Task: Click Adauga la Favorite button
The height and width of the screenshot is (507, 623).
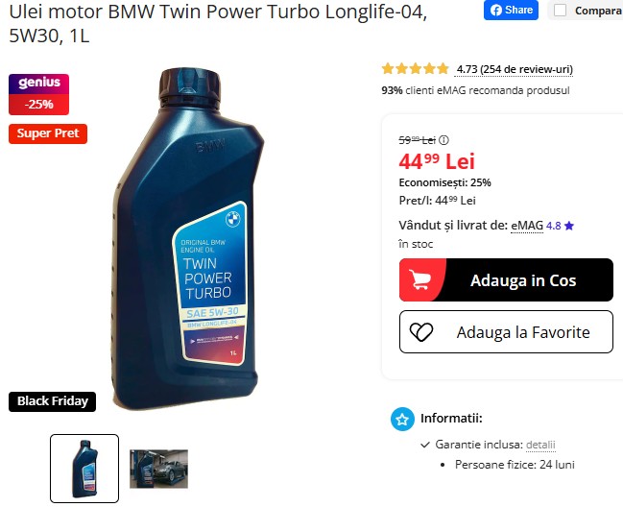Action: tap(506, 332)
